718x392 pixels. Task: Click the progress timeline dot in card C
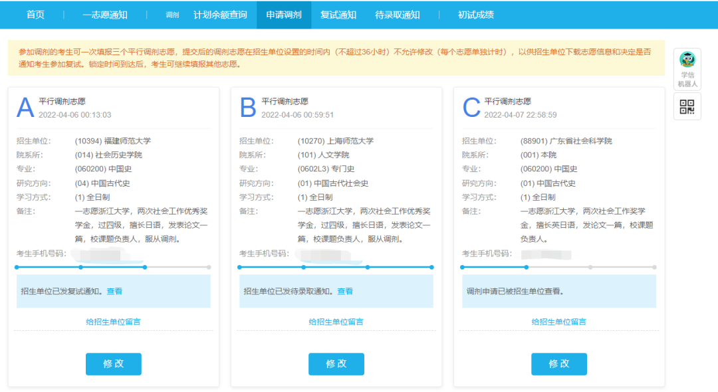coord(527,267)
